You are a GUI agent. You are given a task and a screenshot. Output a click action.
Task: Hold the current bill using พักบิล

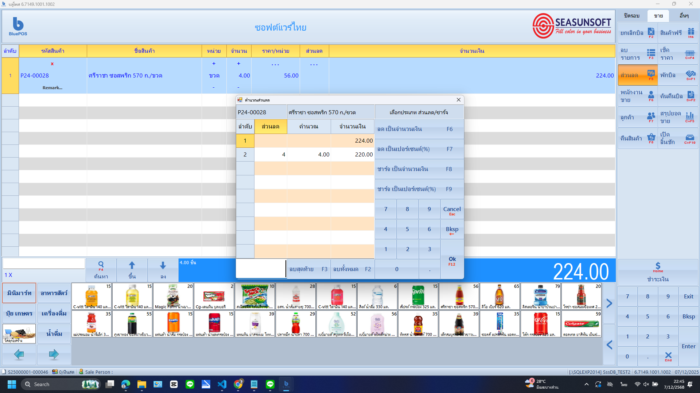(677, 75)
